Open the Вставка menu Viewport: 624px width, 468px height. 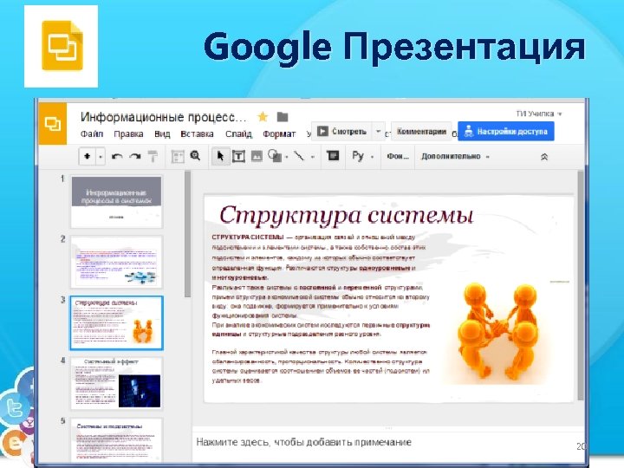(x=197, y=134)
